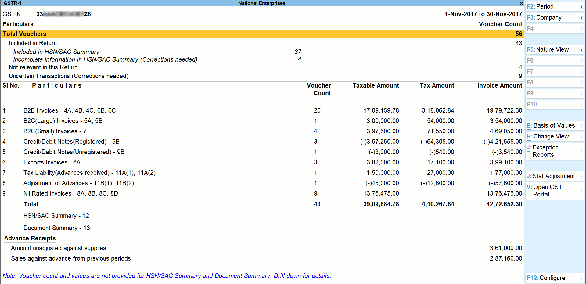Drill into Uncertain Transactions (Corrections needed)
Screen dimensions: 586x284
click(x=68, y=76)
